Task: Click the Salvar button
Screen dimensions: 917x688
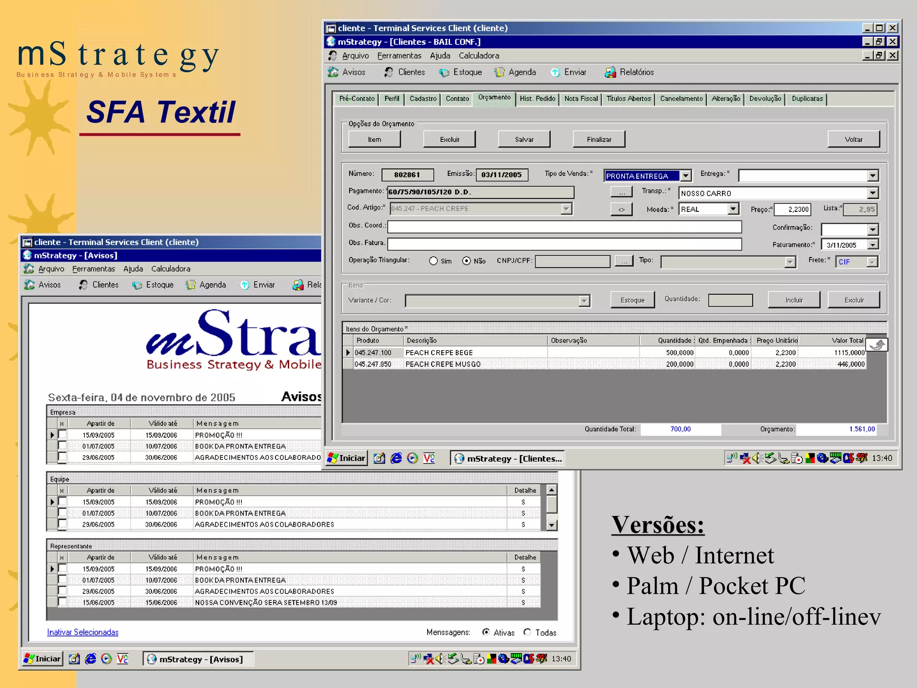Action: [x=524, y=139]
